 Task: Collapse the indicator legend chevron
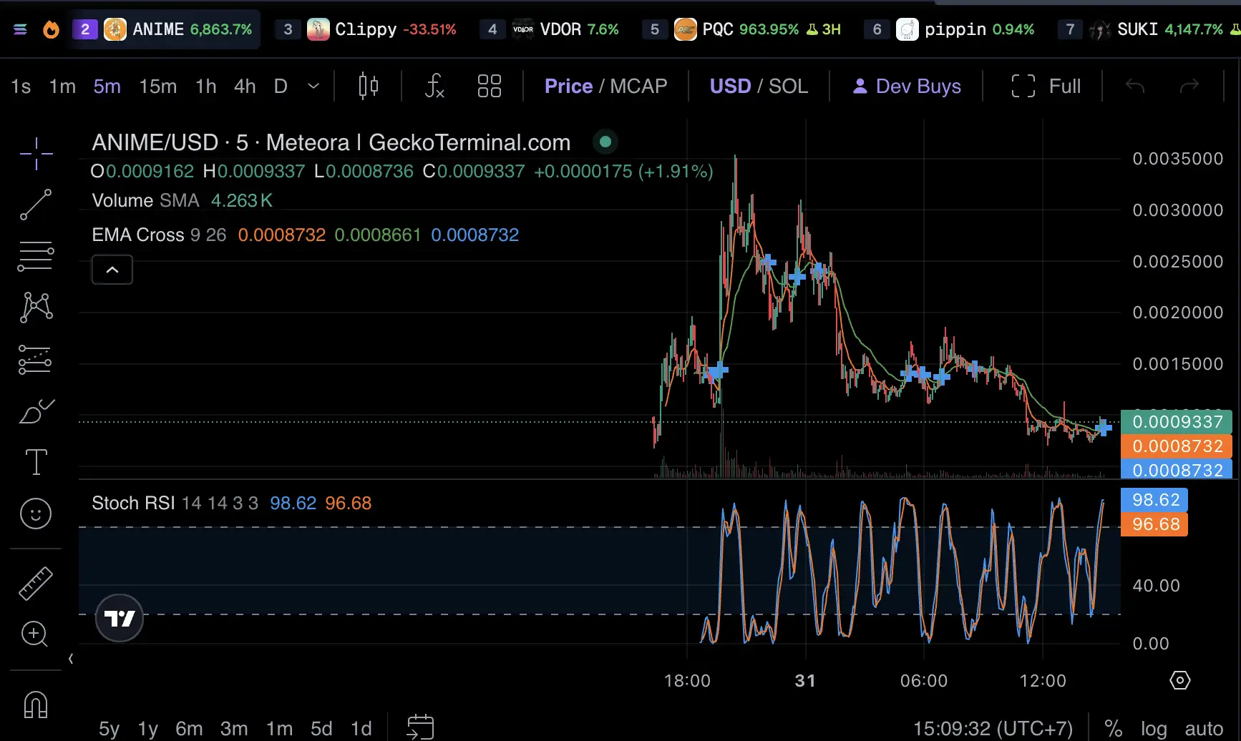tap(112, 270)
